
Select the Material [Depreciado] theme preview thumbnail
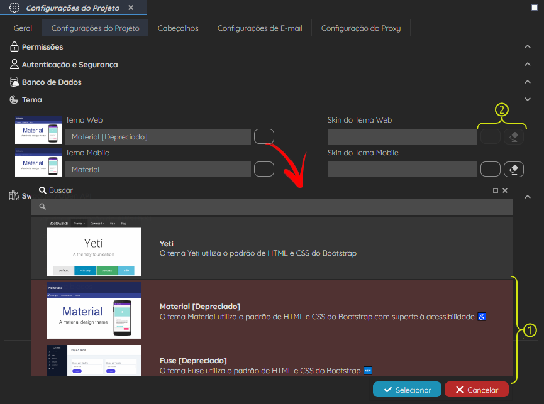coord(94,310)
